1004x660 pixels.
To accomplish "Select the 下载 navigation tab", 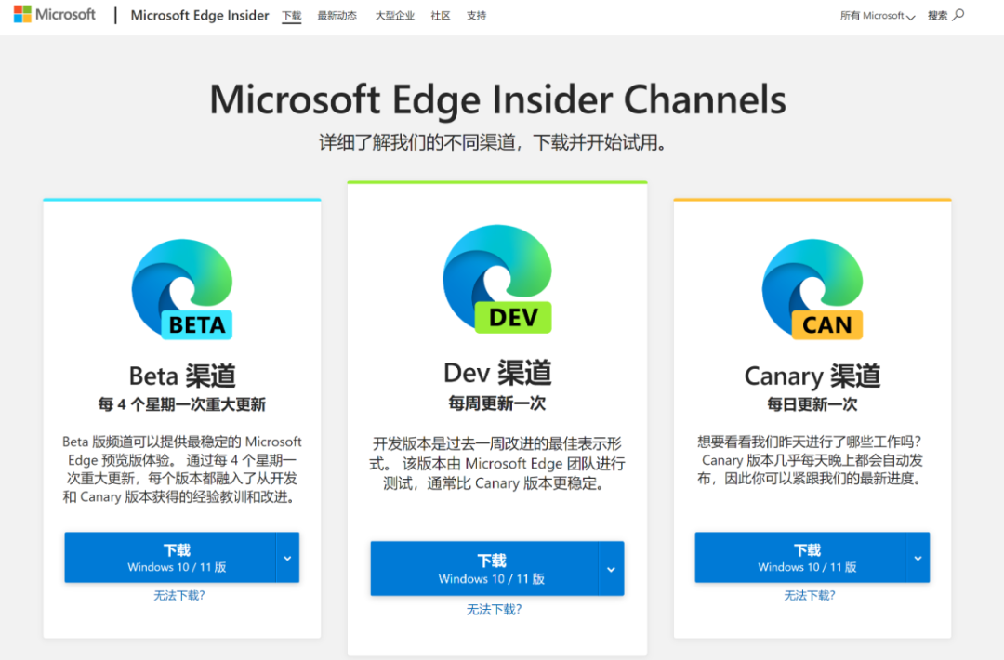I will coord(291,16).
